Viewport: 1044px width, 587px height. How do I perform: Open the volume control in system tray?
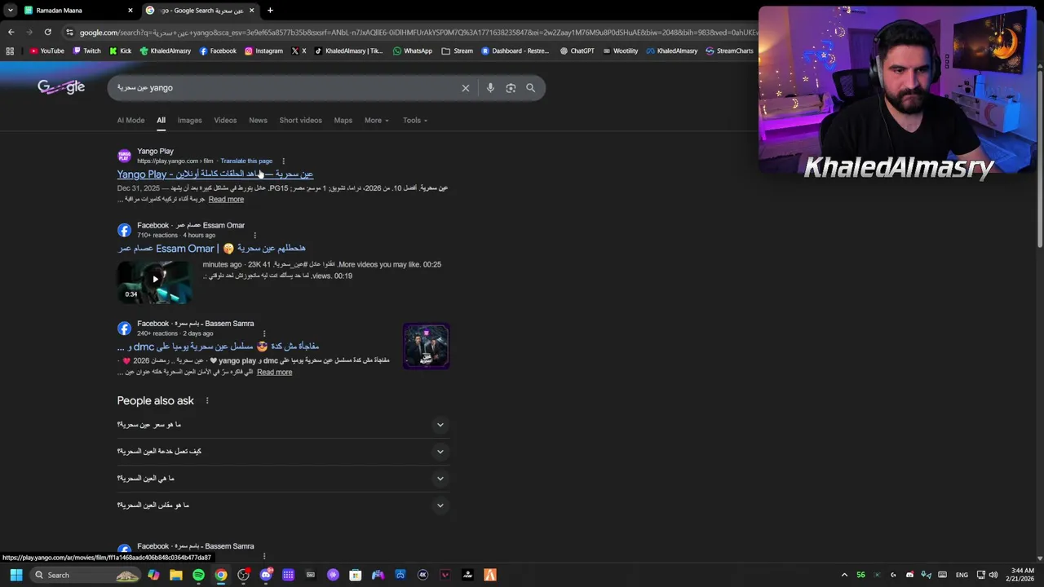(x=993, y=575)
